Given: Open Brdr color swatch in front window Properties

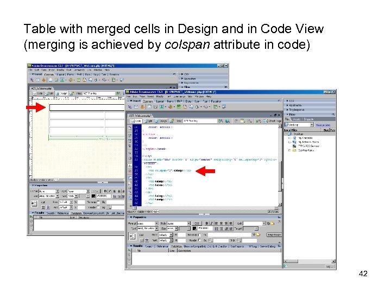Looking at the screenshot, I should coord(239,240).
